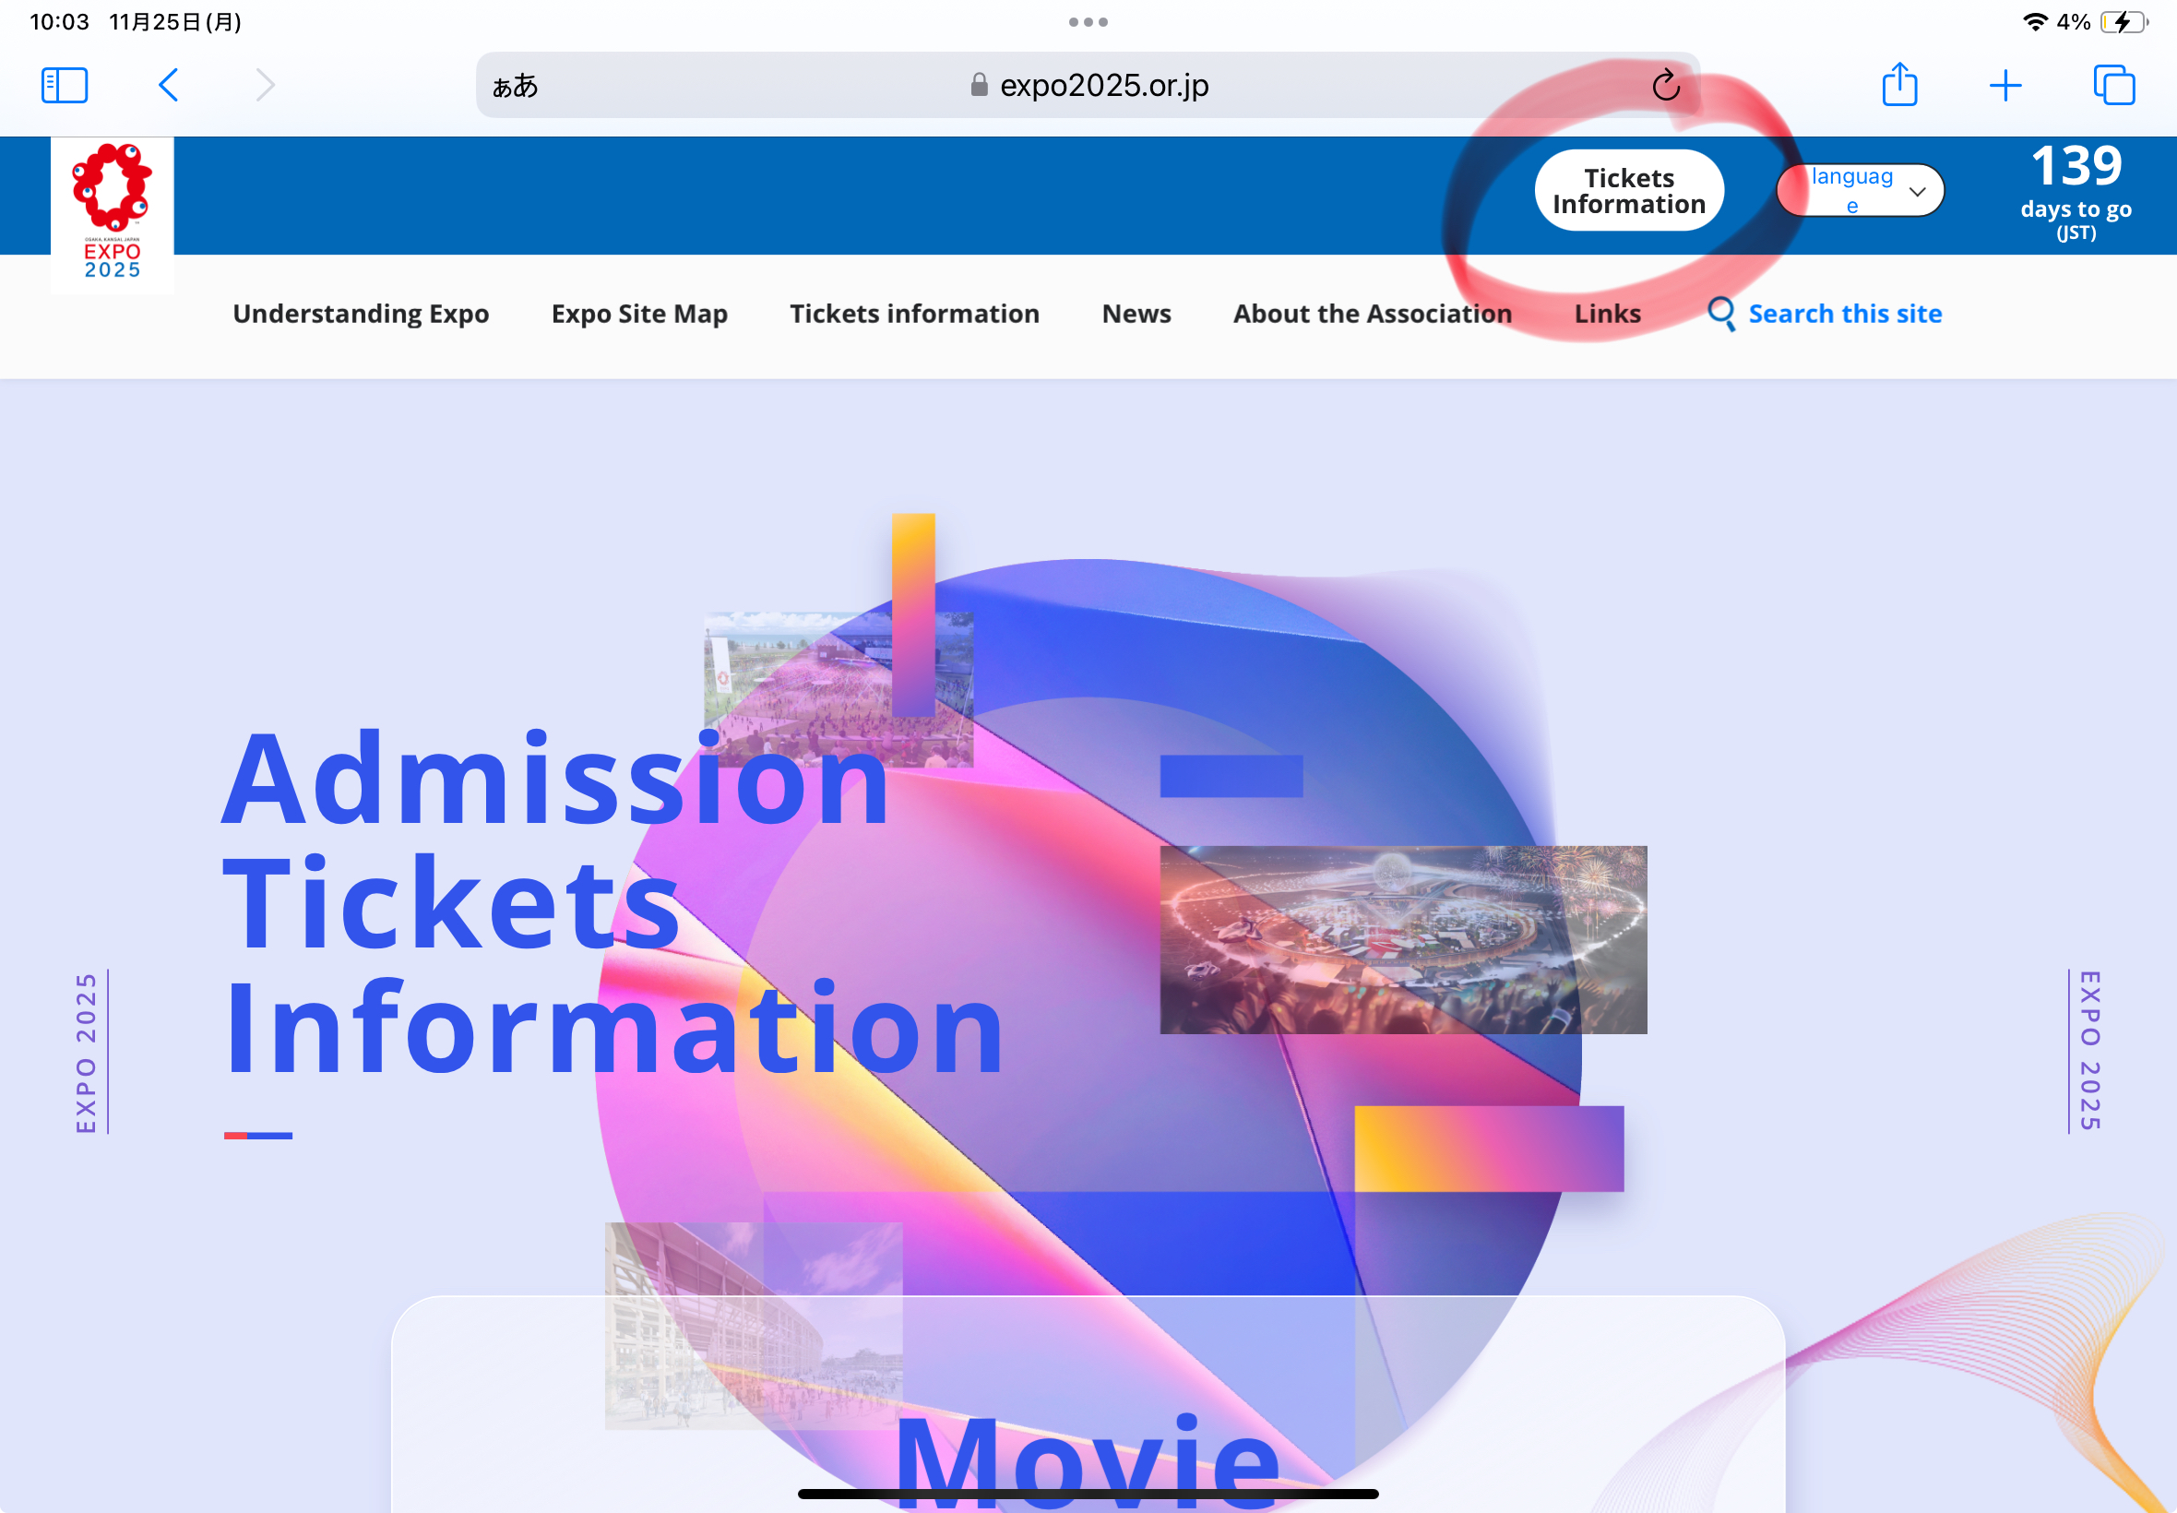Go back to previous page
Viewport: 2177px width, 1513px height.
point(169,85)
